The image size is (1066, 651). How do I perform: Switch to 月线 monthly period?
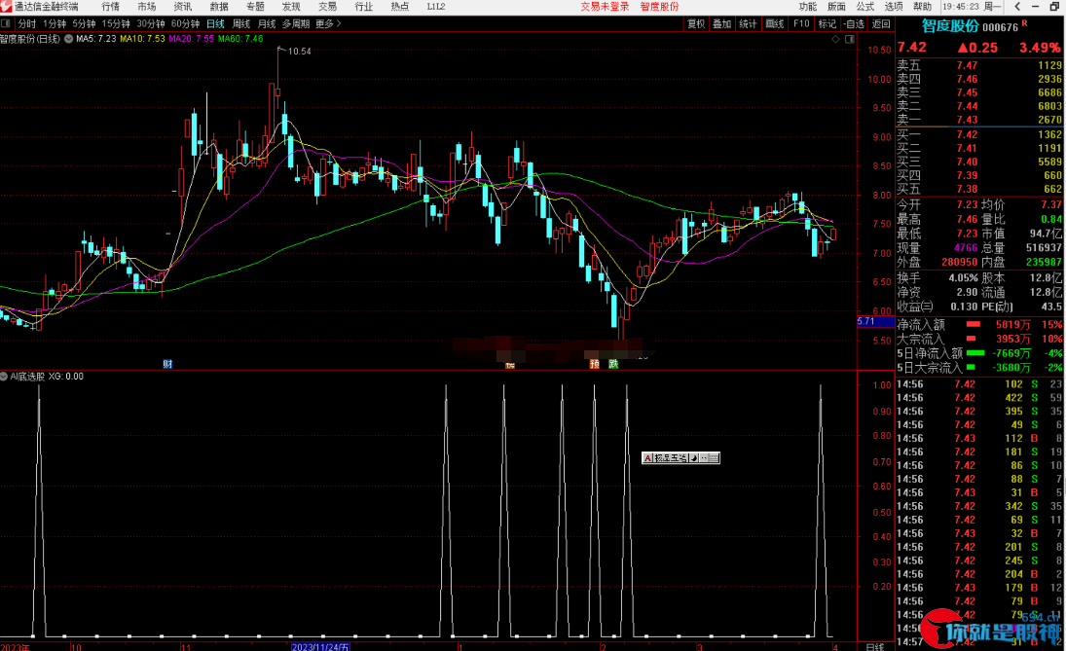(x=267, y=23)
